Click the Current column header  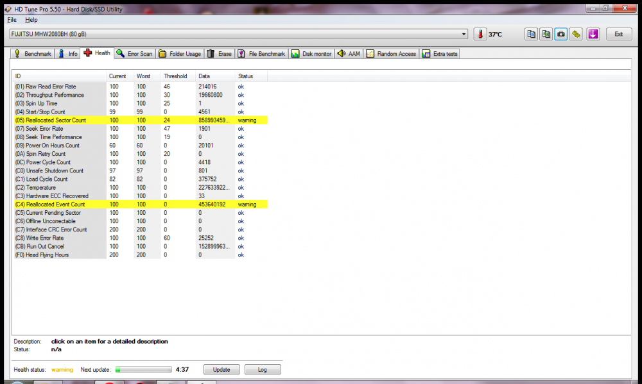point(119,76)
